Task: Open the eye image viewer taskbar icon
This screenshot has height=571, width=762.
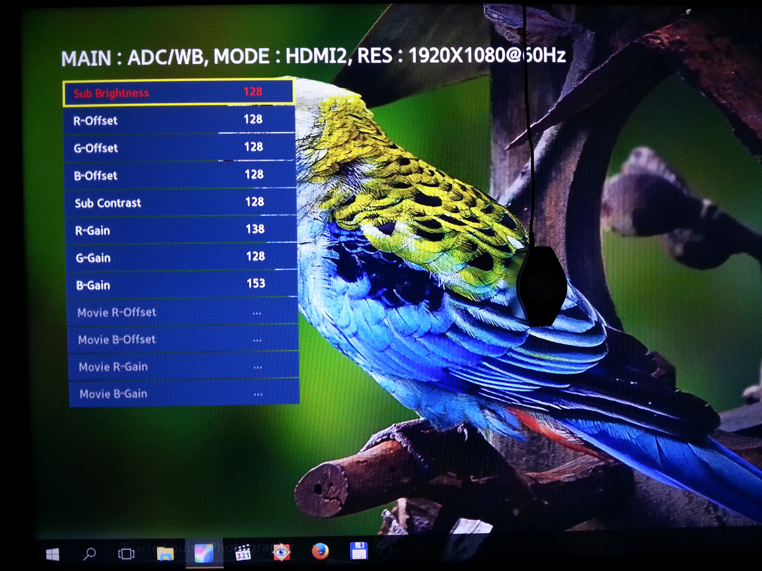Action: [x=281, y=552]
